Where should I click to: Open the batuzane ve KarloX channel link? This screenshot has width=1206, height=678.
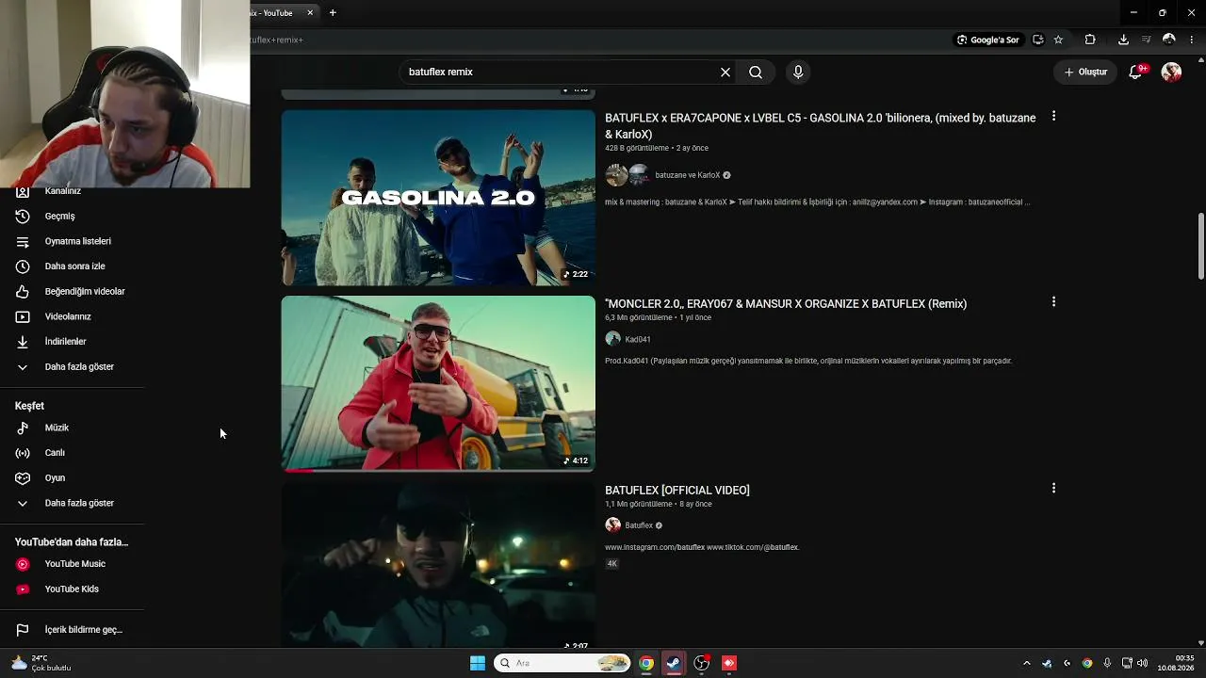tap(687, 175)
